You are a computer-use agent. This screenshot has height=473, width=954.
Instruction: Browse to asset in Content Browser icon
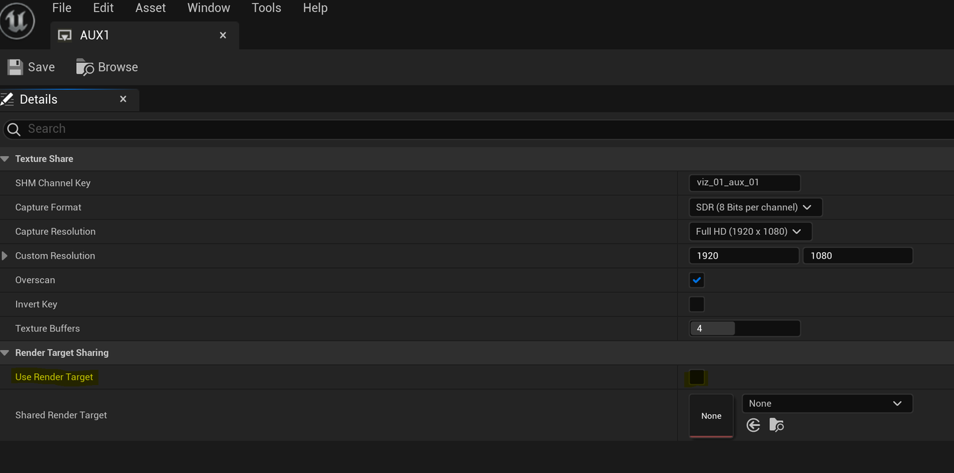point(776,425)
